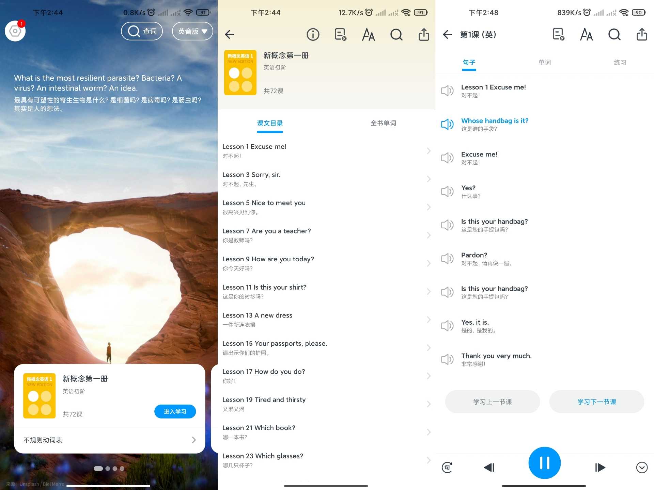Select the Thank you very much. sentence text
Viewport: 654px width, 490px height.
click(496, 356)
